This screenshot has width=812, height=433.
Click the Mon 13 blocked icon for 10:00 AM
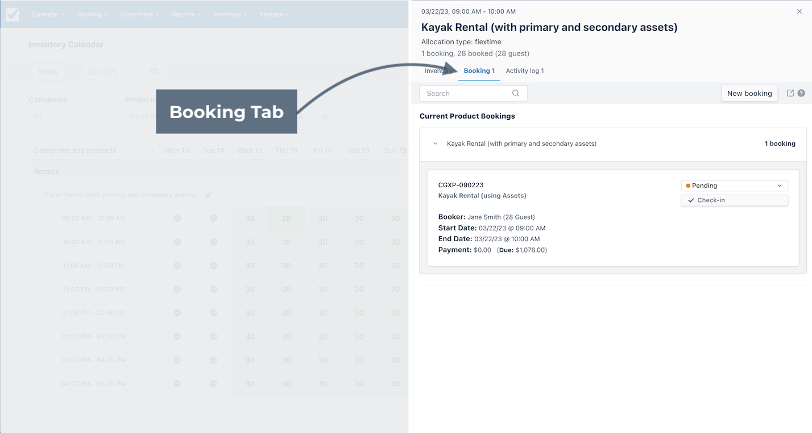(177, 242)
